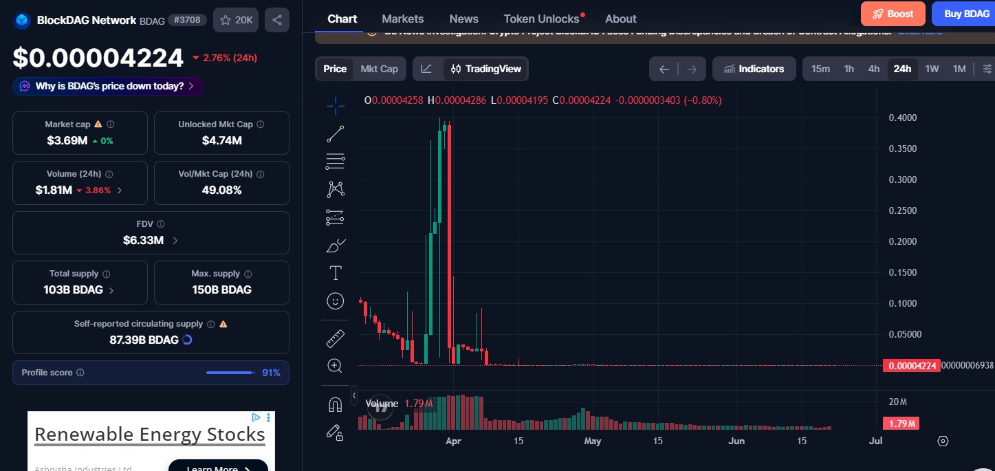This screenshot has width=995, height=471.
Task: Click circulating supply progress ring
Action: click(x=187, y=340)
